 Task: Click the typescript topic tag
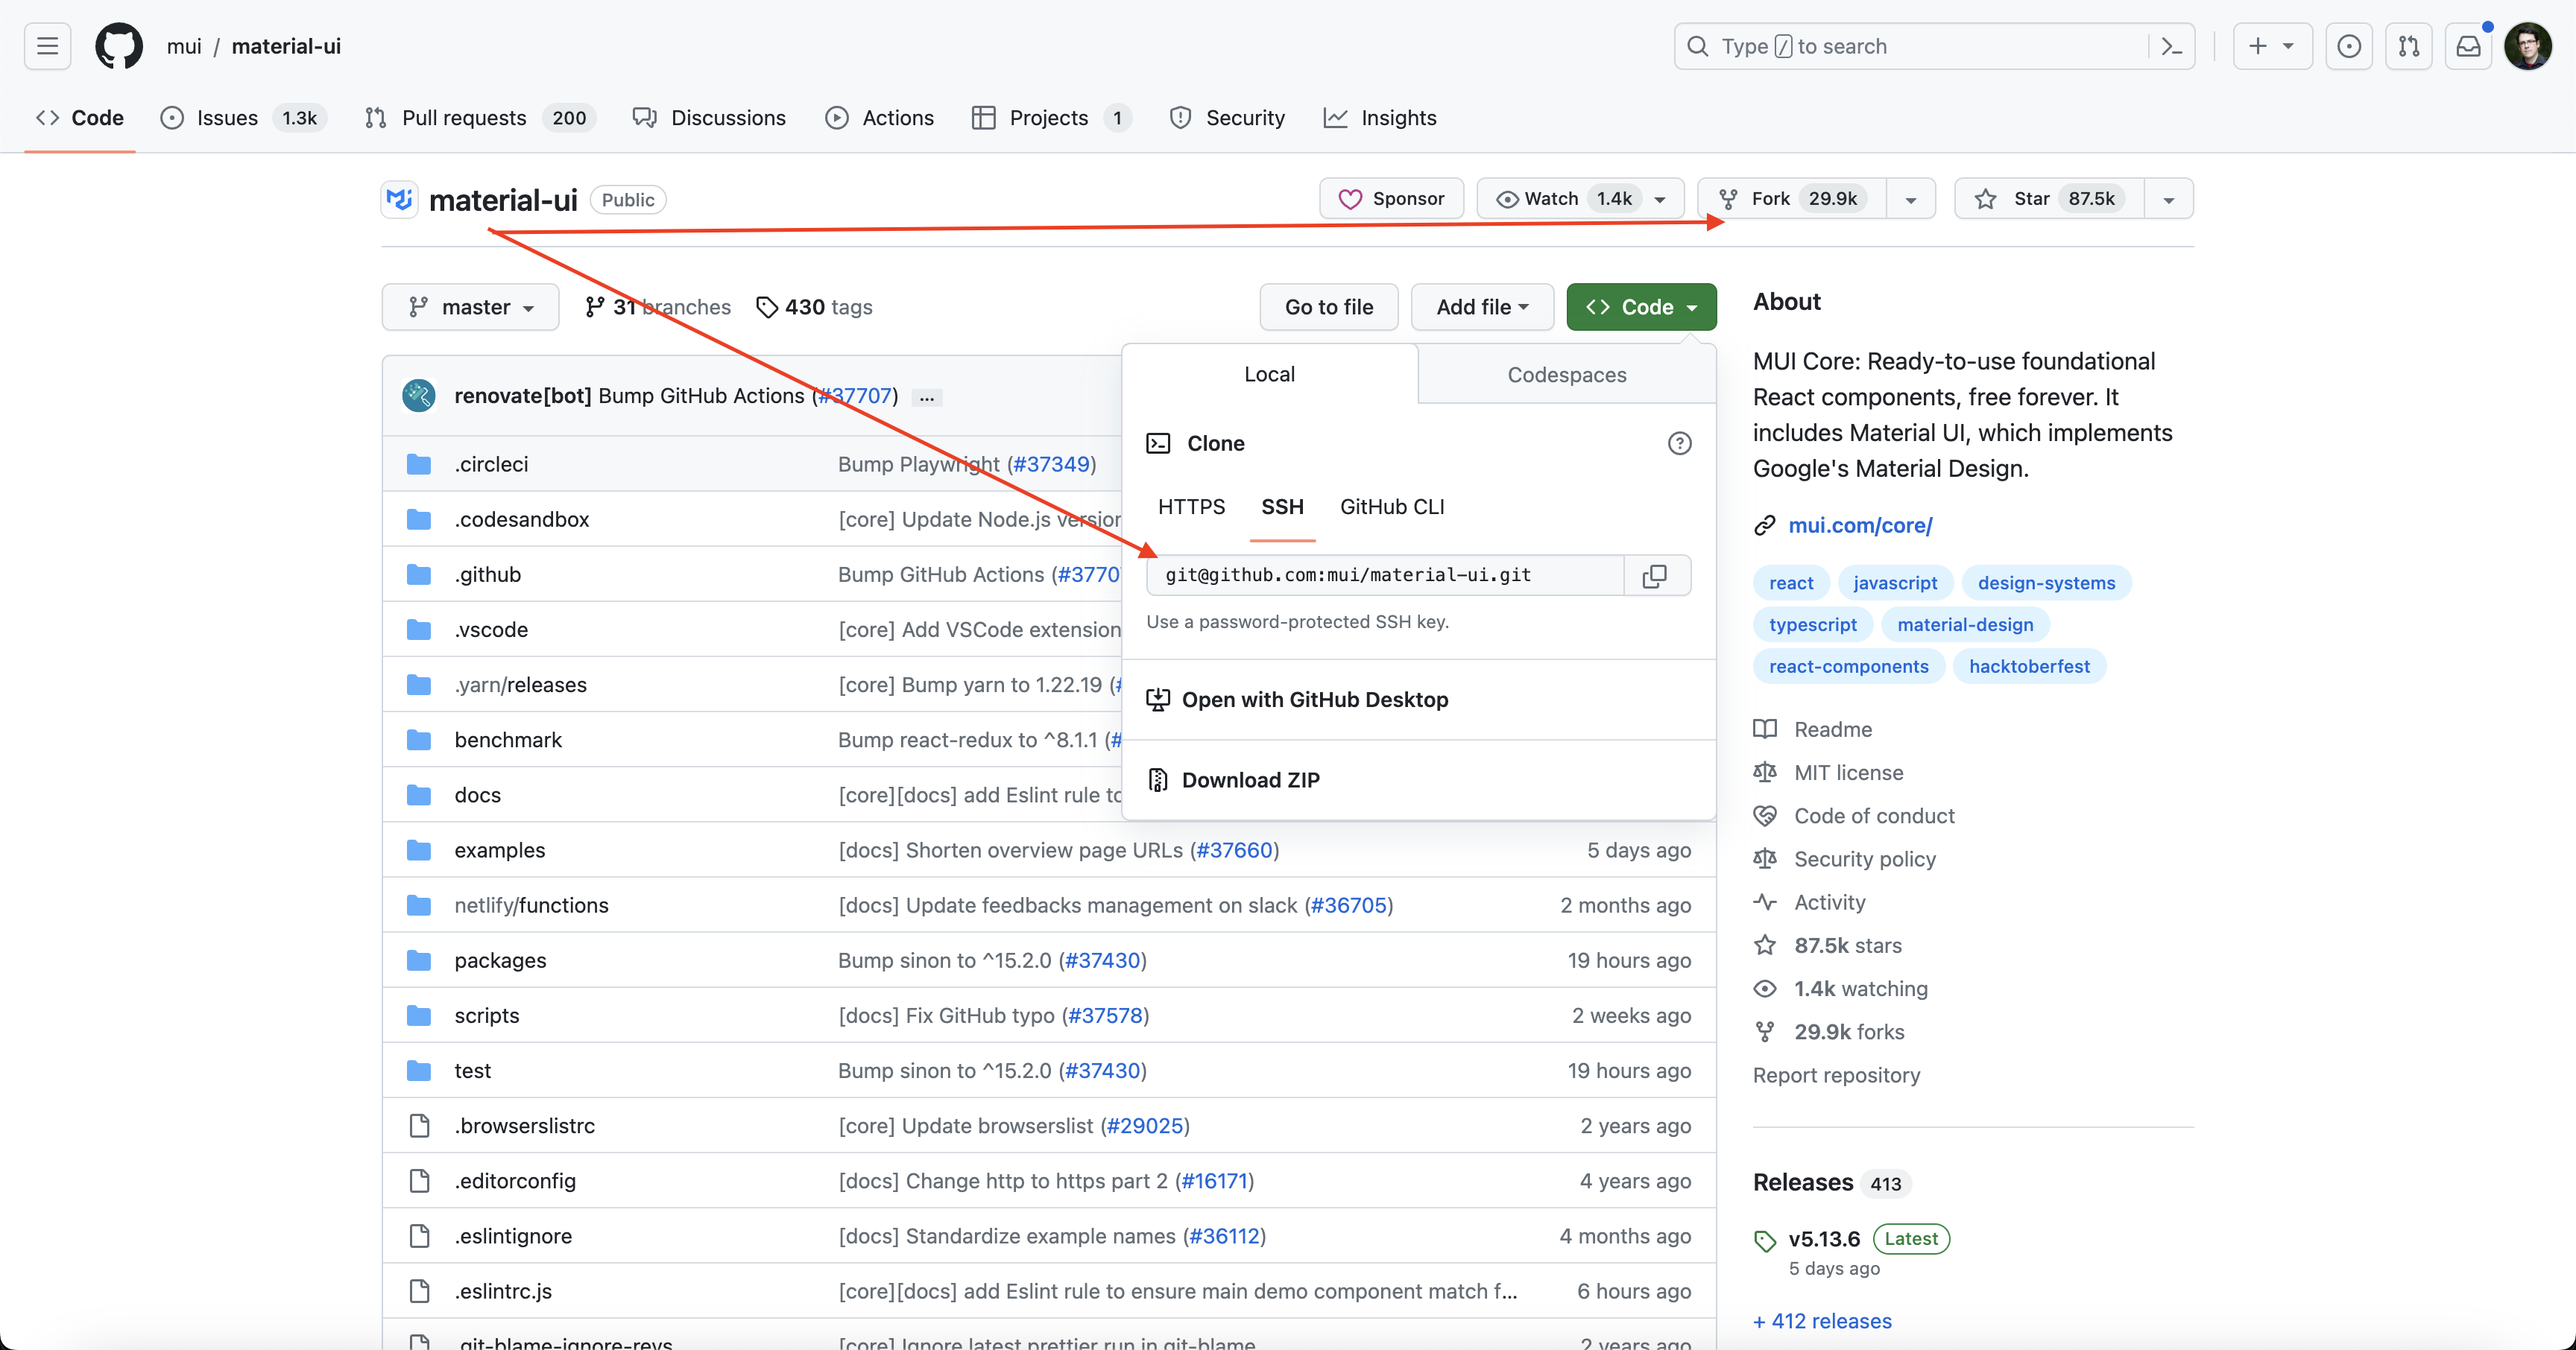[1813, 624]
